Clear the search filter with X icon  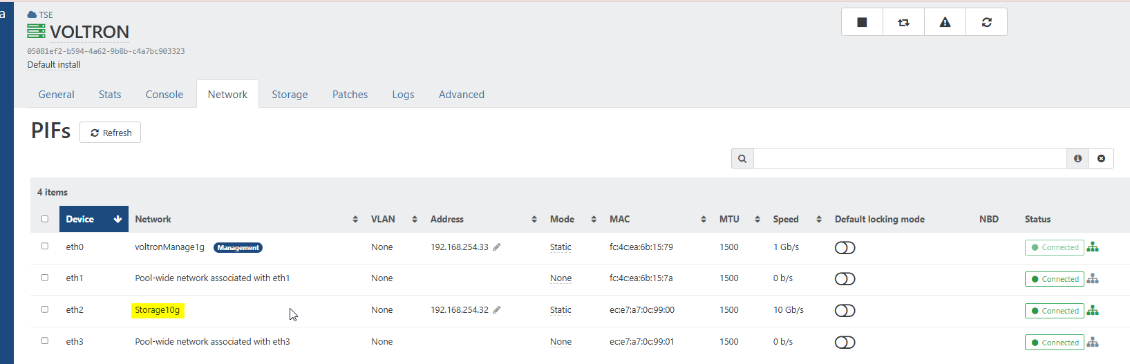[x=1101, y=159]
